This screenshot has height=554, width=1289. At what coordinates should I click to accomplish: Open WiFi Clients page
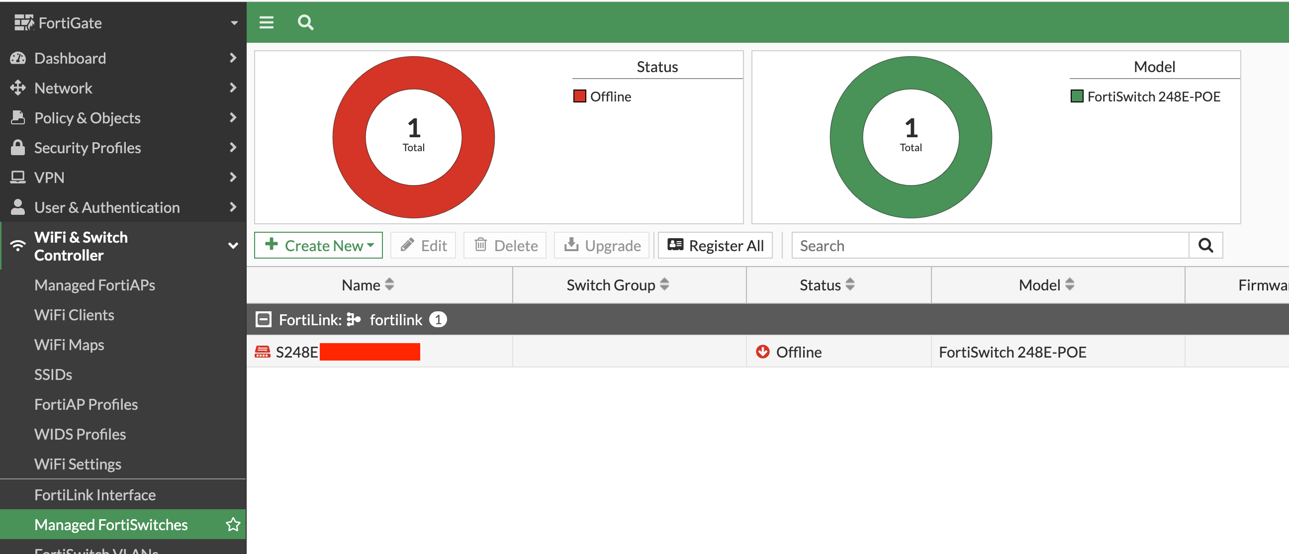tap(74, 315)
